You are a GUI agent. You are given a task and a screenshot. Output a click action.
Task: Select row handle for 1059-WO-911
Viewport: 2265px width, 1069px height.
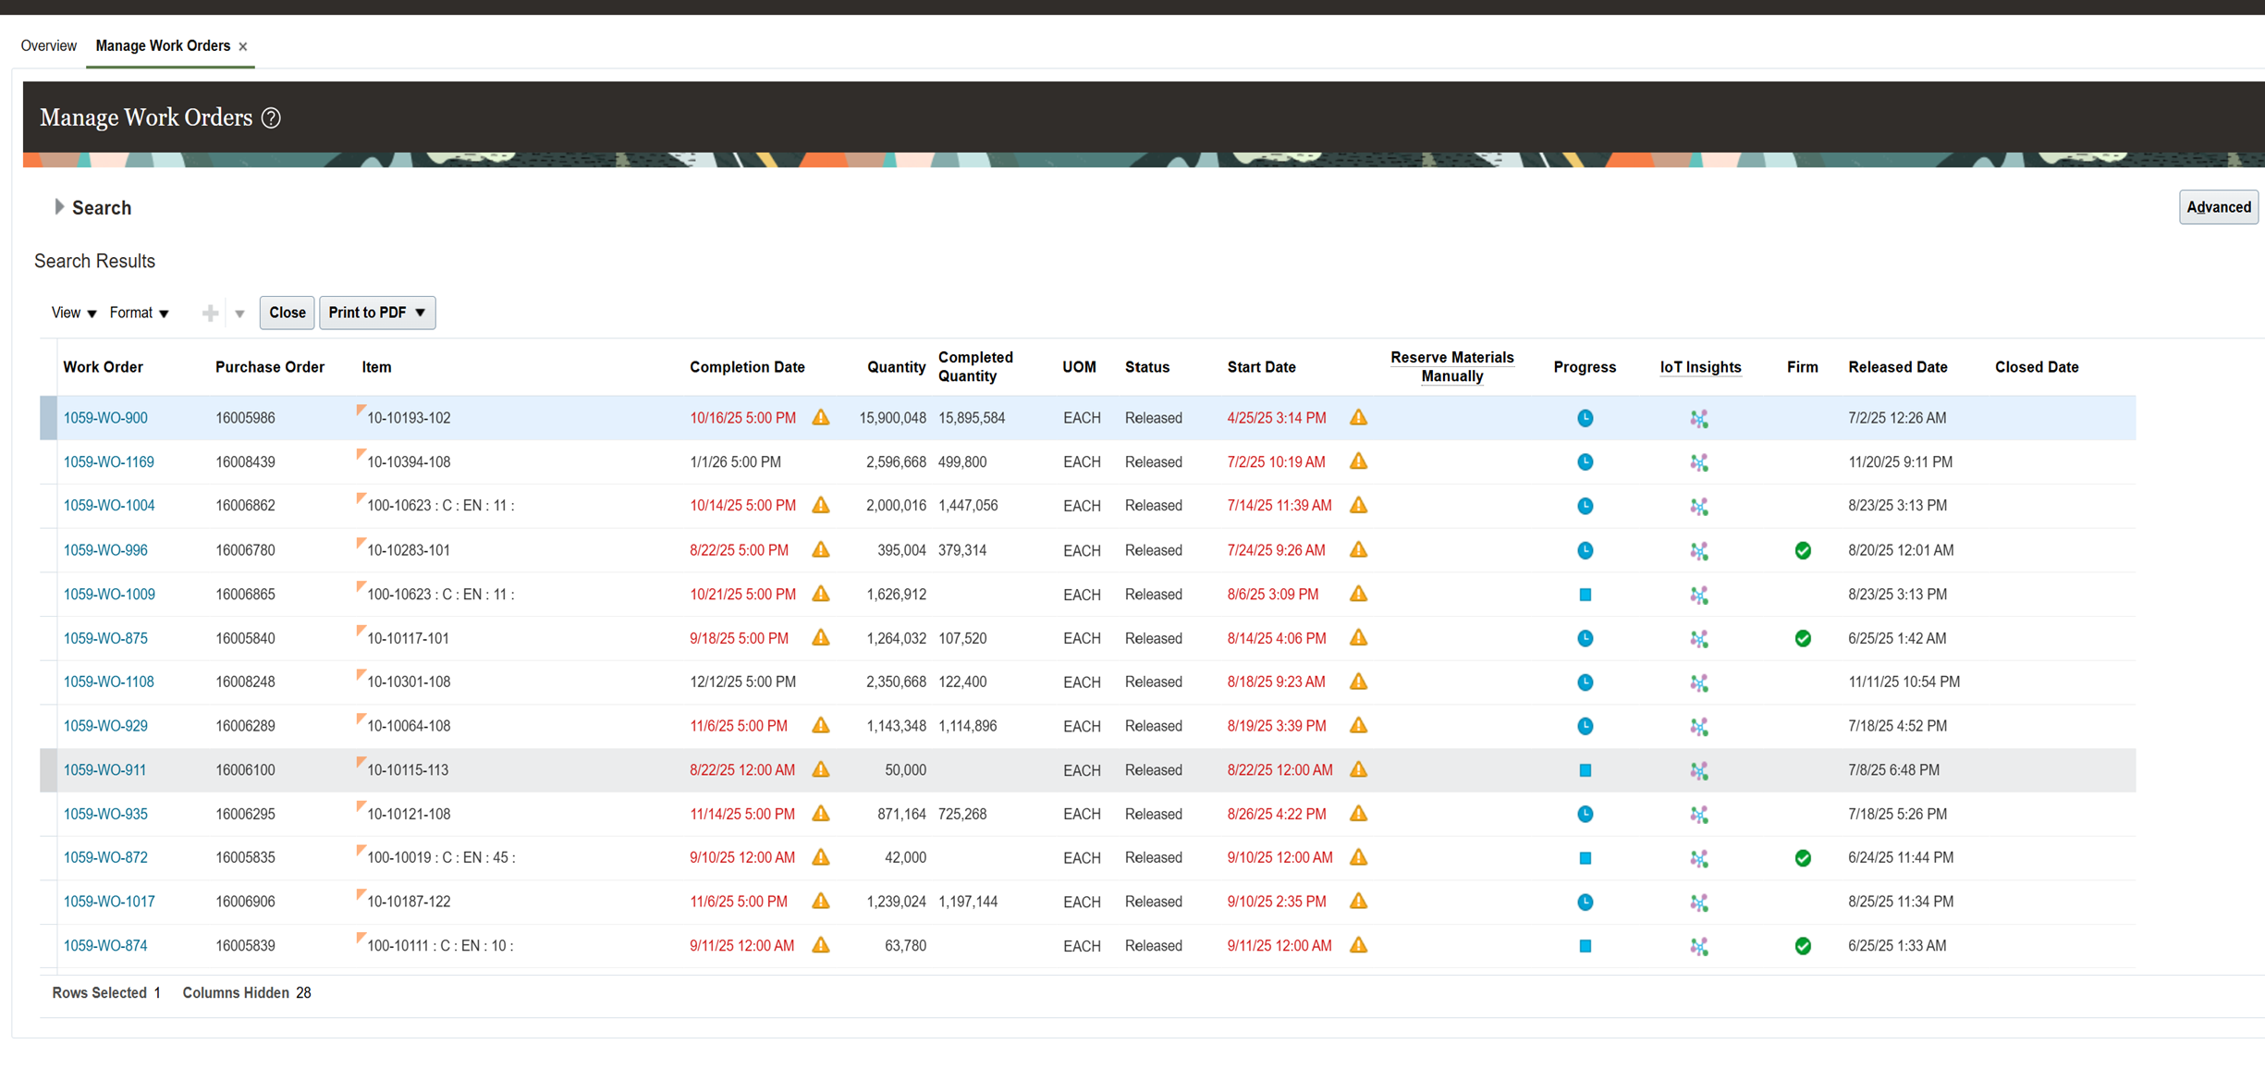tap(48, 770)
